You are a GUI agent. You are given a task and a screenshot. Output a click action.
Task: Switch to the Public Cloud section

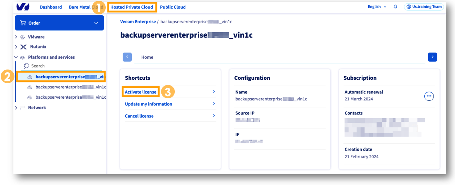(173, 7)
